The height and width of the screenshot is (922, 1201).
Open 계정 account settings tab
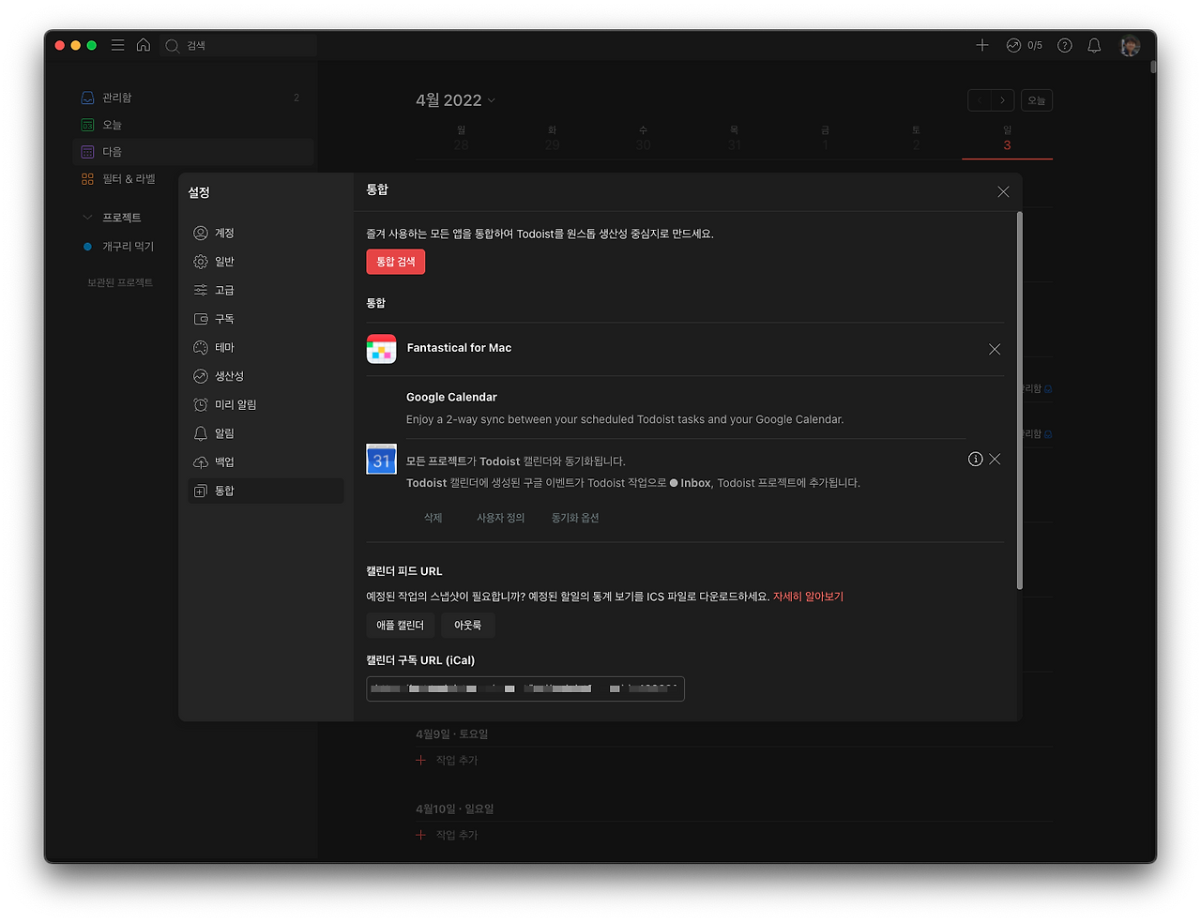(266, 233)
